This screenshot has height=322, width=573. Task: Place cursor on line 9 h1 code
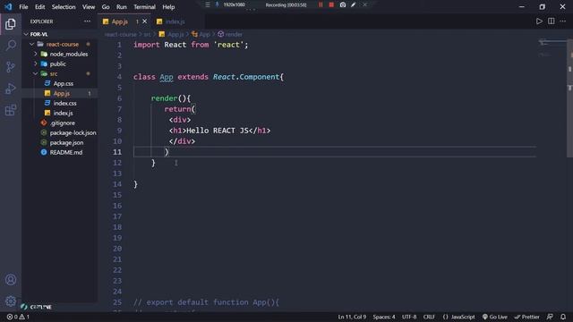click(x=219, y=131)
